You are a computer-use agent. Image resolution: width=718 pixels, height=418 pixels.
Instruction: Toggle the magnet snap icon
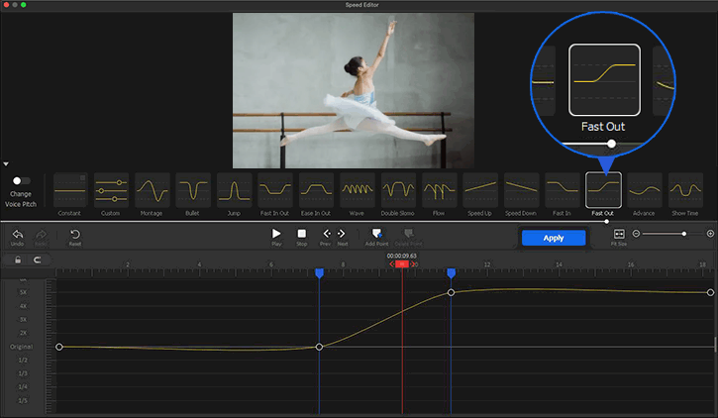38,260
